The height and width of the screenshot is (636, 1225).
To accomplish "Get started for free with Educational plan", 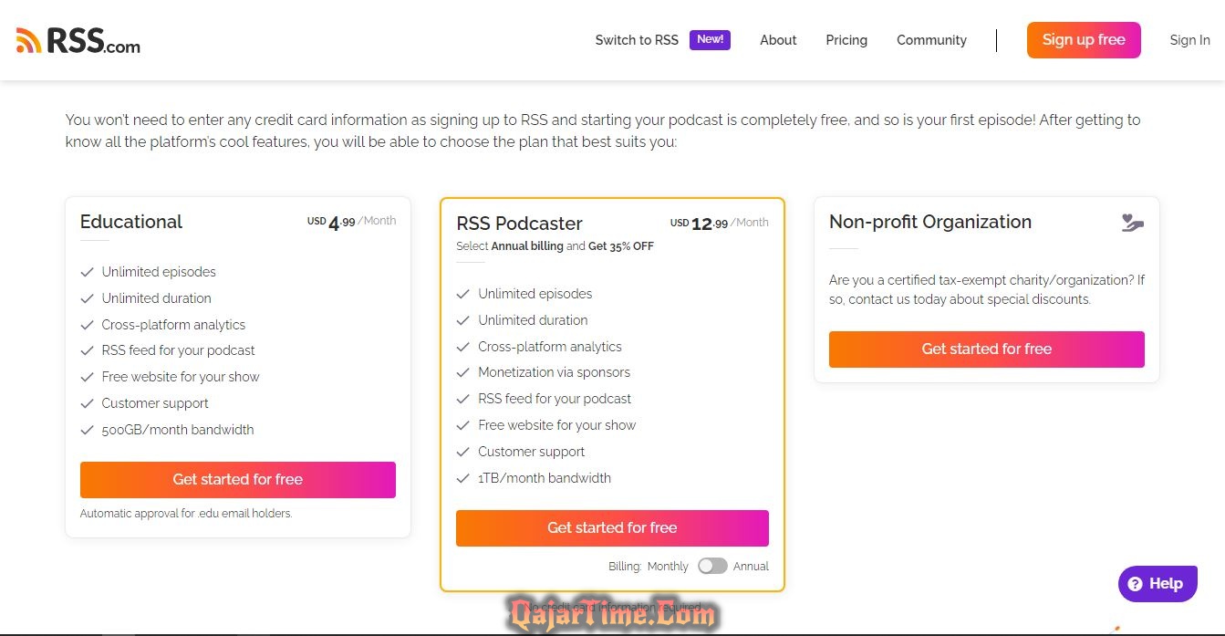I will [237, 480].
